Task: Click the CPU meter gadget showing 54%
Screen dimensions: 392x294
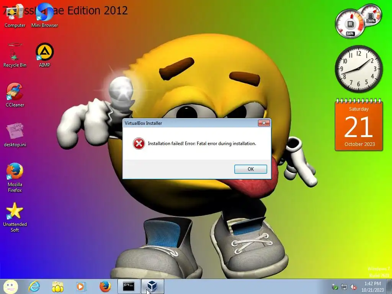Action: click(x=350, y=24)
